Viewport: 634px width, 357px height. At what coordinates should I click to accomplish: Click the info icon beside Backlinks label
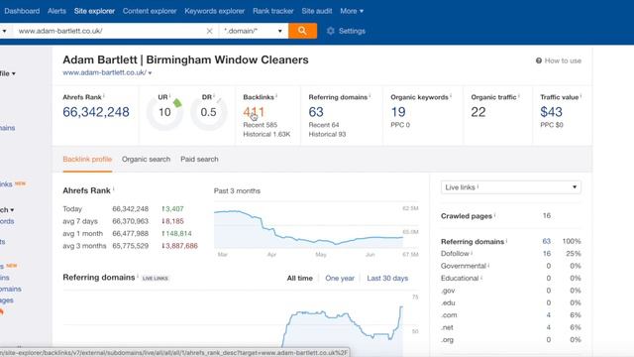click(276, 96)
